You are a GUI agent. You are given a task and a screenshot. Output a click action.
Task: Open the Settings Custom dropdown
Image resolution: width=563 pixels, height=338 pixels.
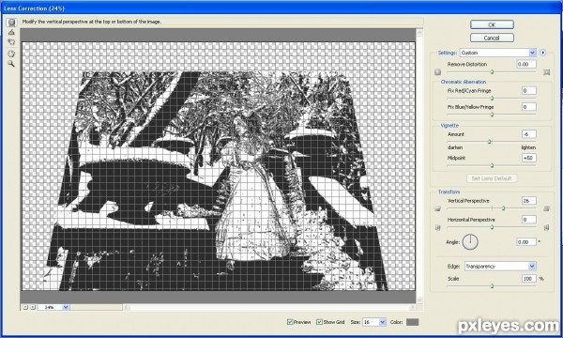click(x=497, y=53)
